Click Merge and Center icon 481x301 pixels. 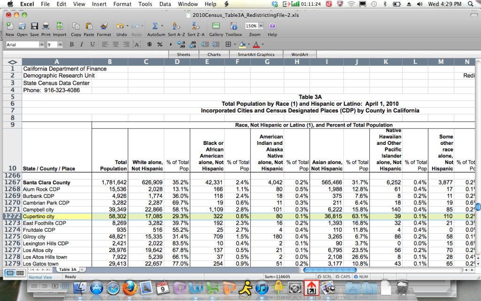[x=137, y=45]
